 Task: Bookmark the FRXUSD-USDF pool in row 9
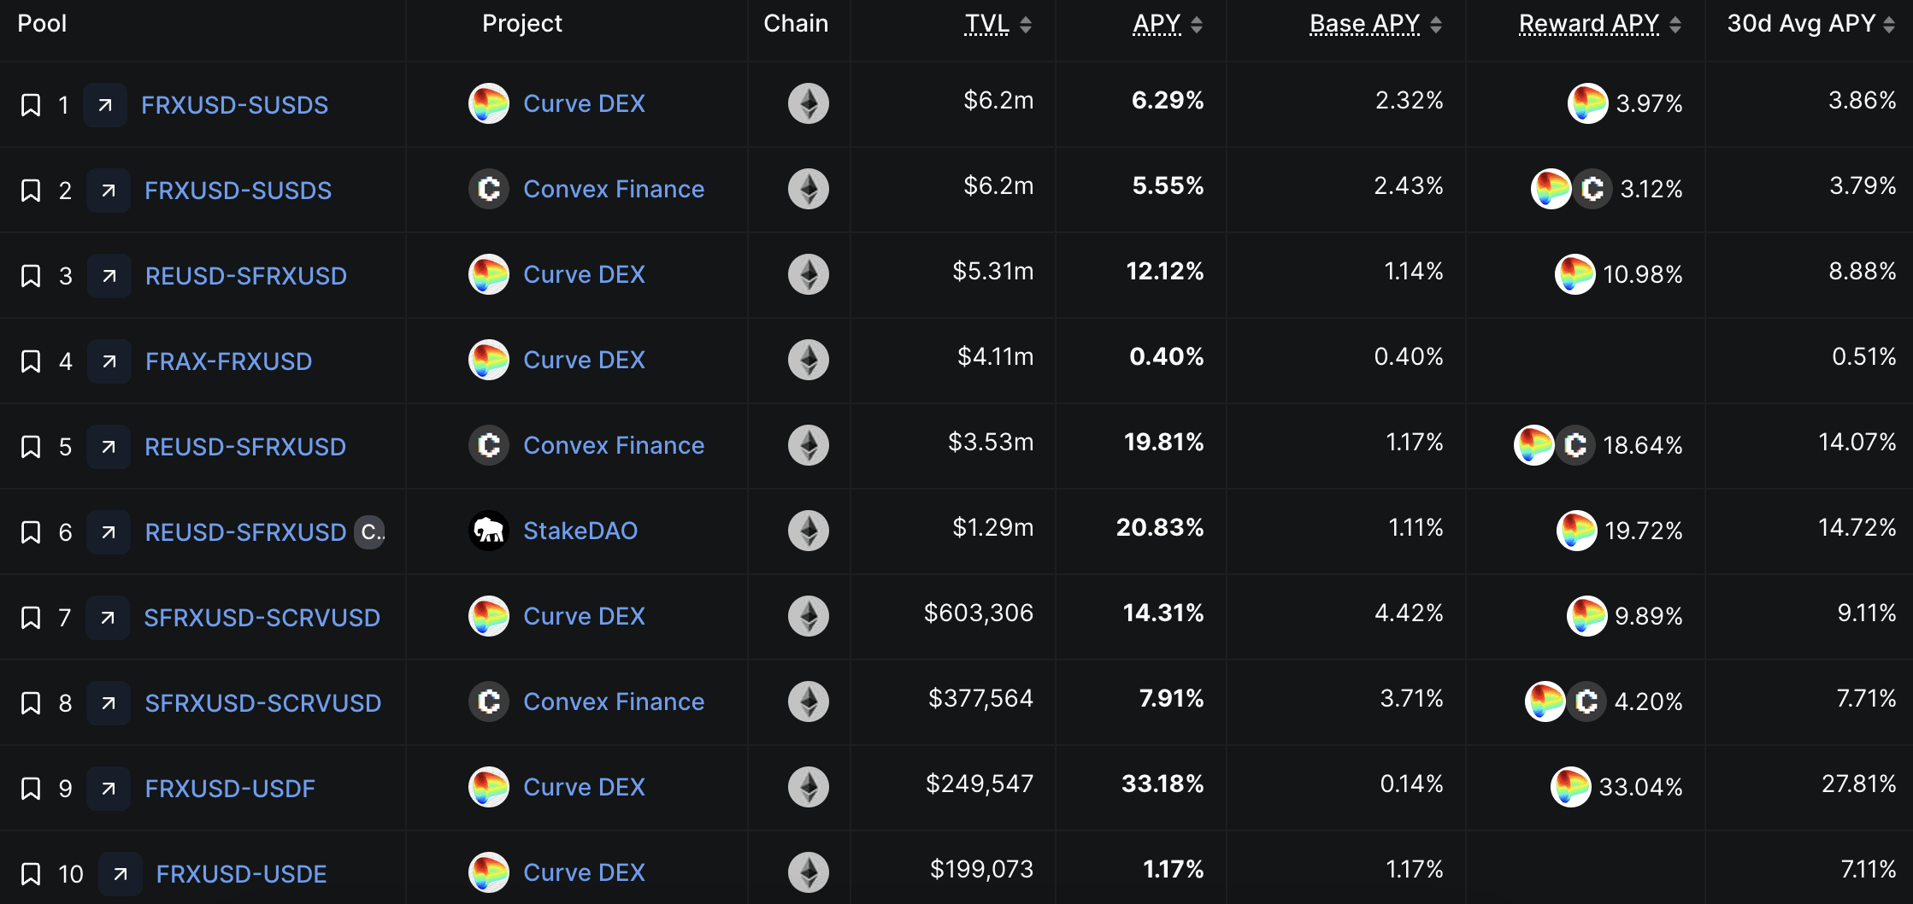click(x=31, y=789)
